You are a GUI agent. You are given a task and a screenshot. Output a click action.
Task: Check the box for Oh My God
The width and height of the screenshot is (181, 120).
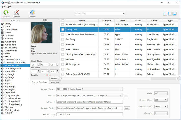coord(63,29)
